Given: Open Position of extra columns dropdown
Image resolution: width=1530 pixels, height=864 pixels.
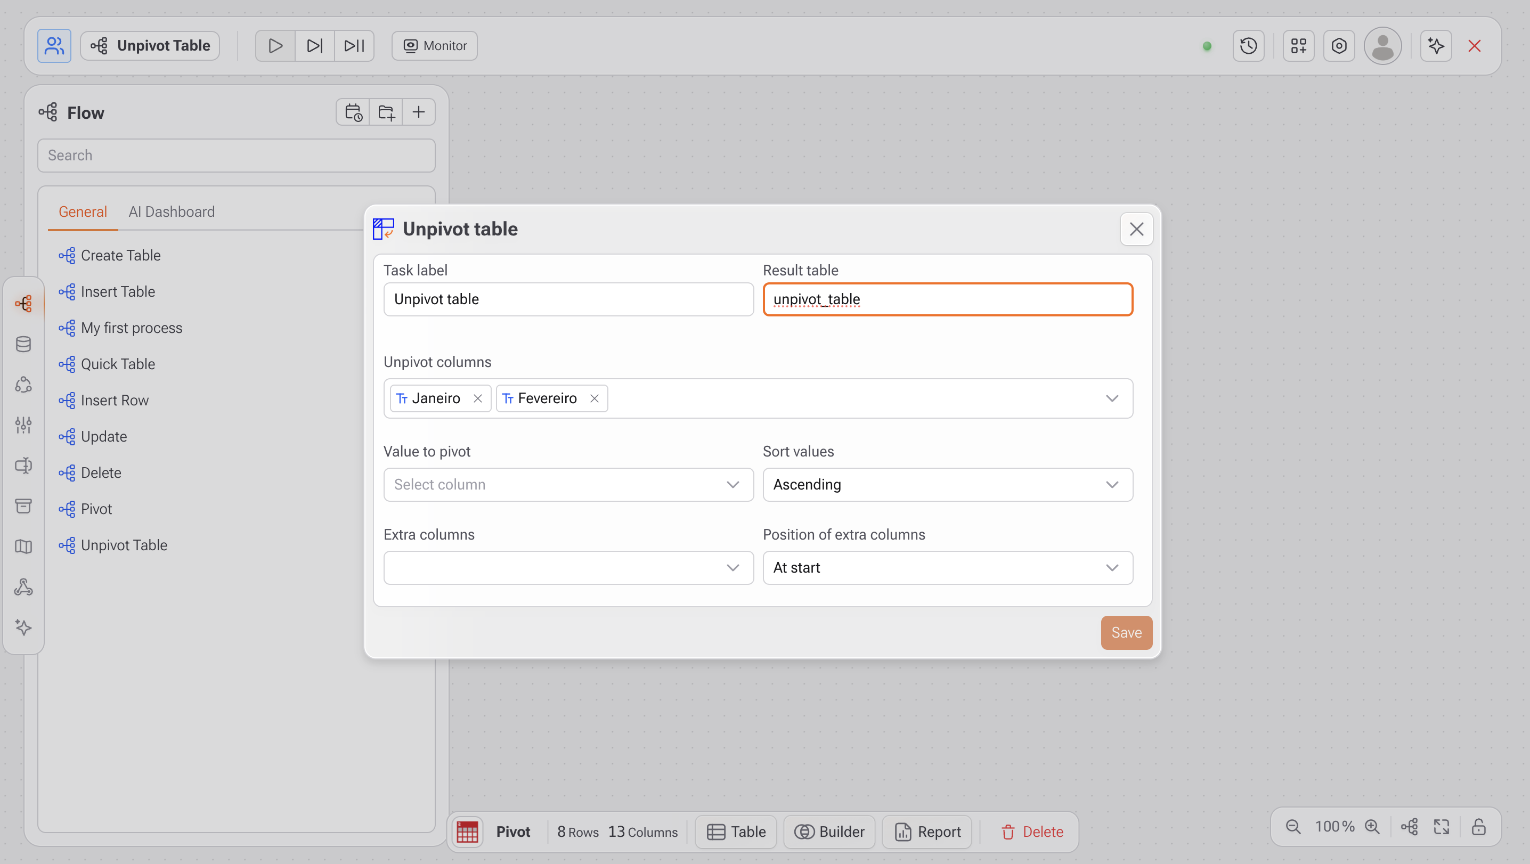Looking at the screenshot, I should [x=947, y=568].
